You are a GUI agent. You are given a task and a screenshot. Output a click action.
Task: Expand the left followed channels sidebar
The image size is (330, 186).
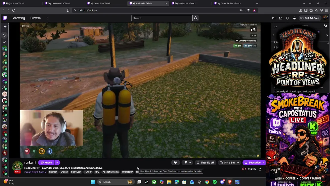pyautogui.click(x=5, y=26)
